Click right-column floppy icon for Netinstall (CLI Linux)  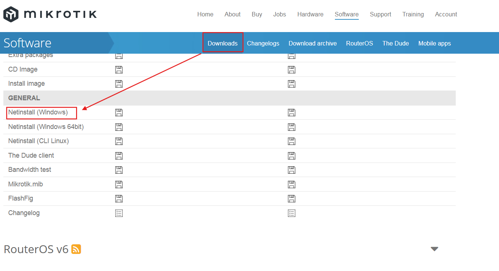(x=292, y=141)
